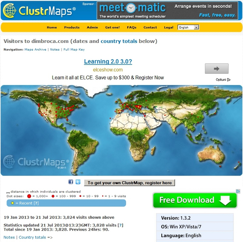Click the 'Language: English' text
243x242 pixels.
(x=181, y=236)
